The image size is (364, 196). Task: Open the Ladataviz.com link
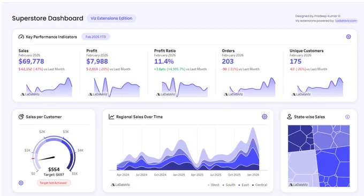tap(346, 21)
